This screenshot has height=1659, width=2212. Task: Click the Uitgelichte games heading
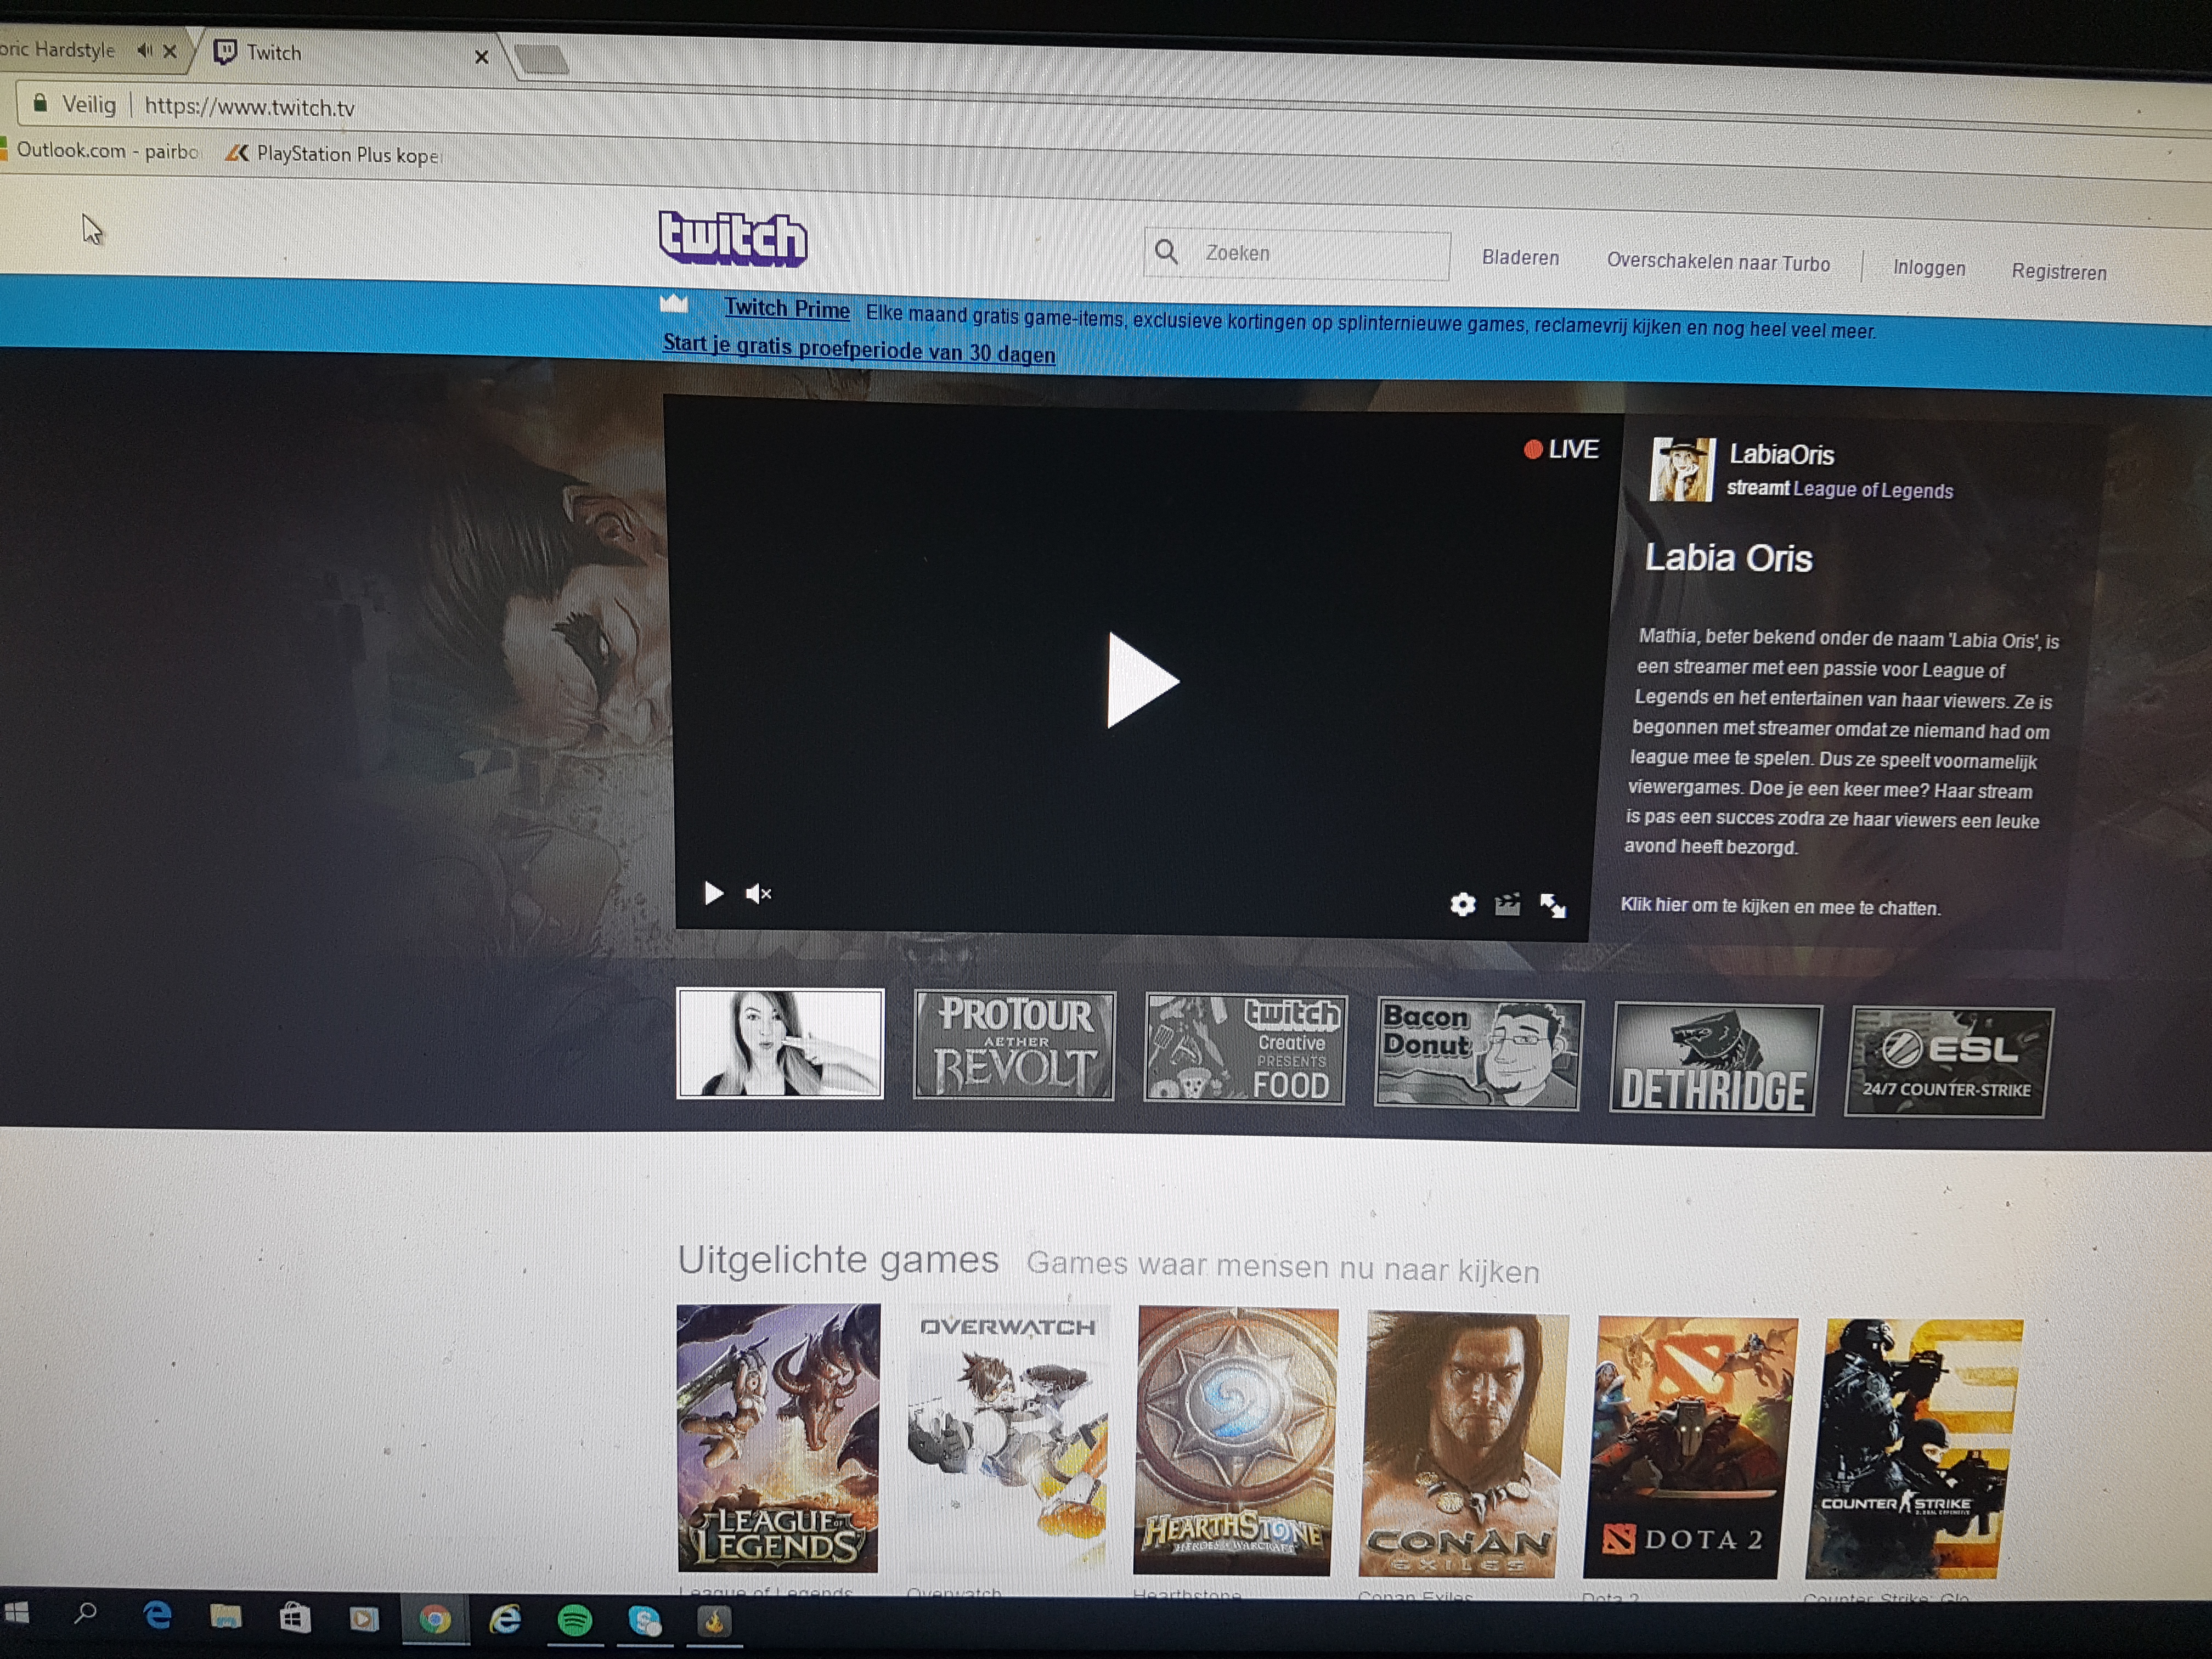tap(838, 1260)
